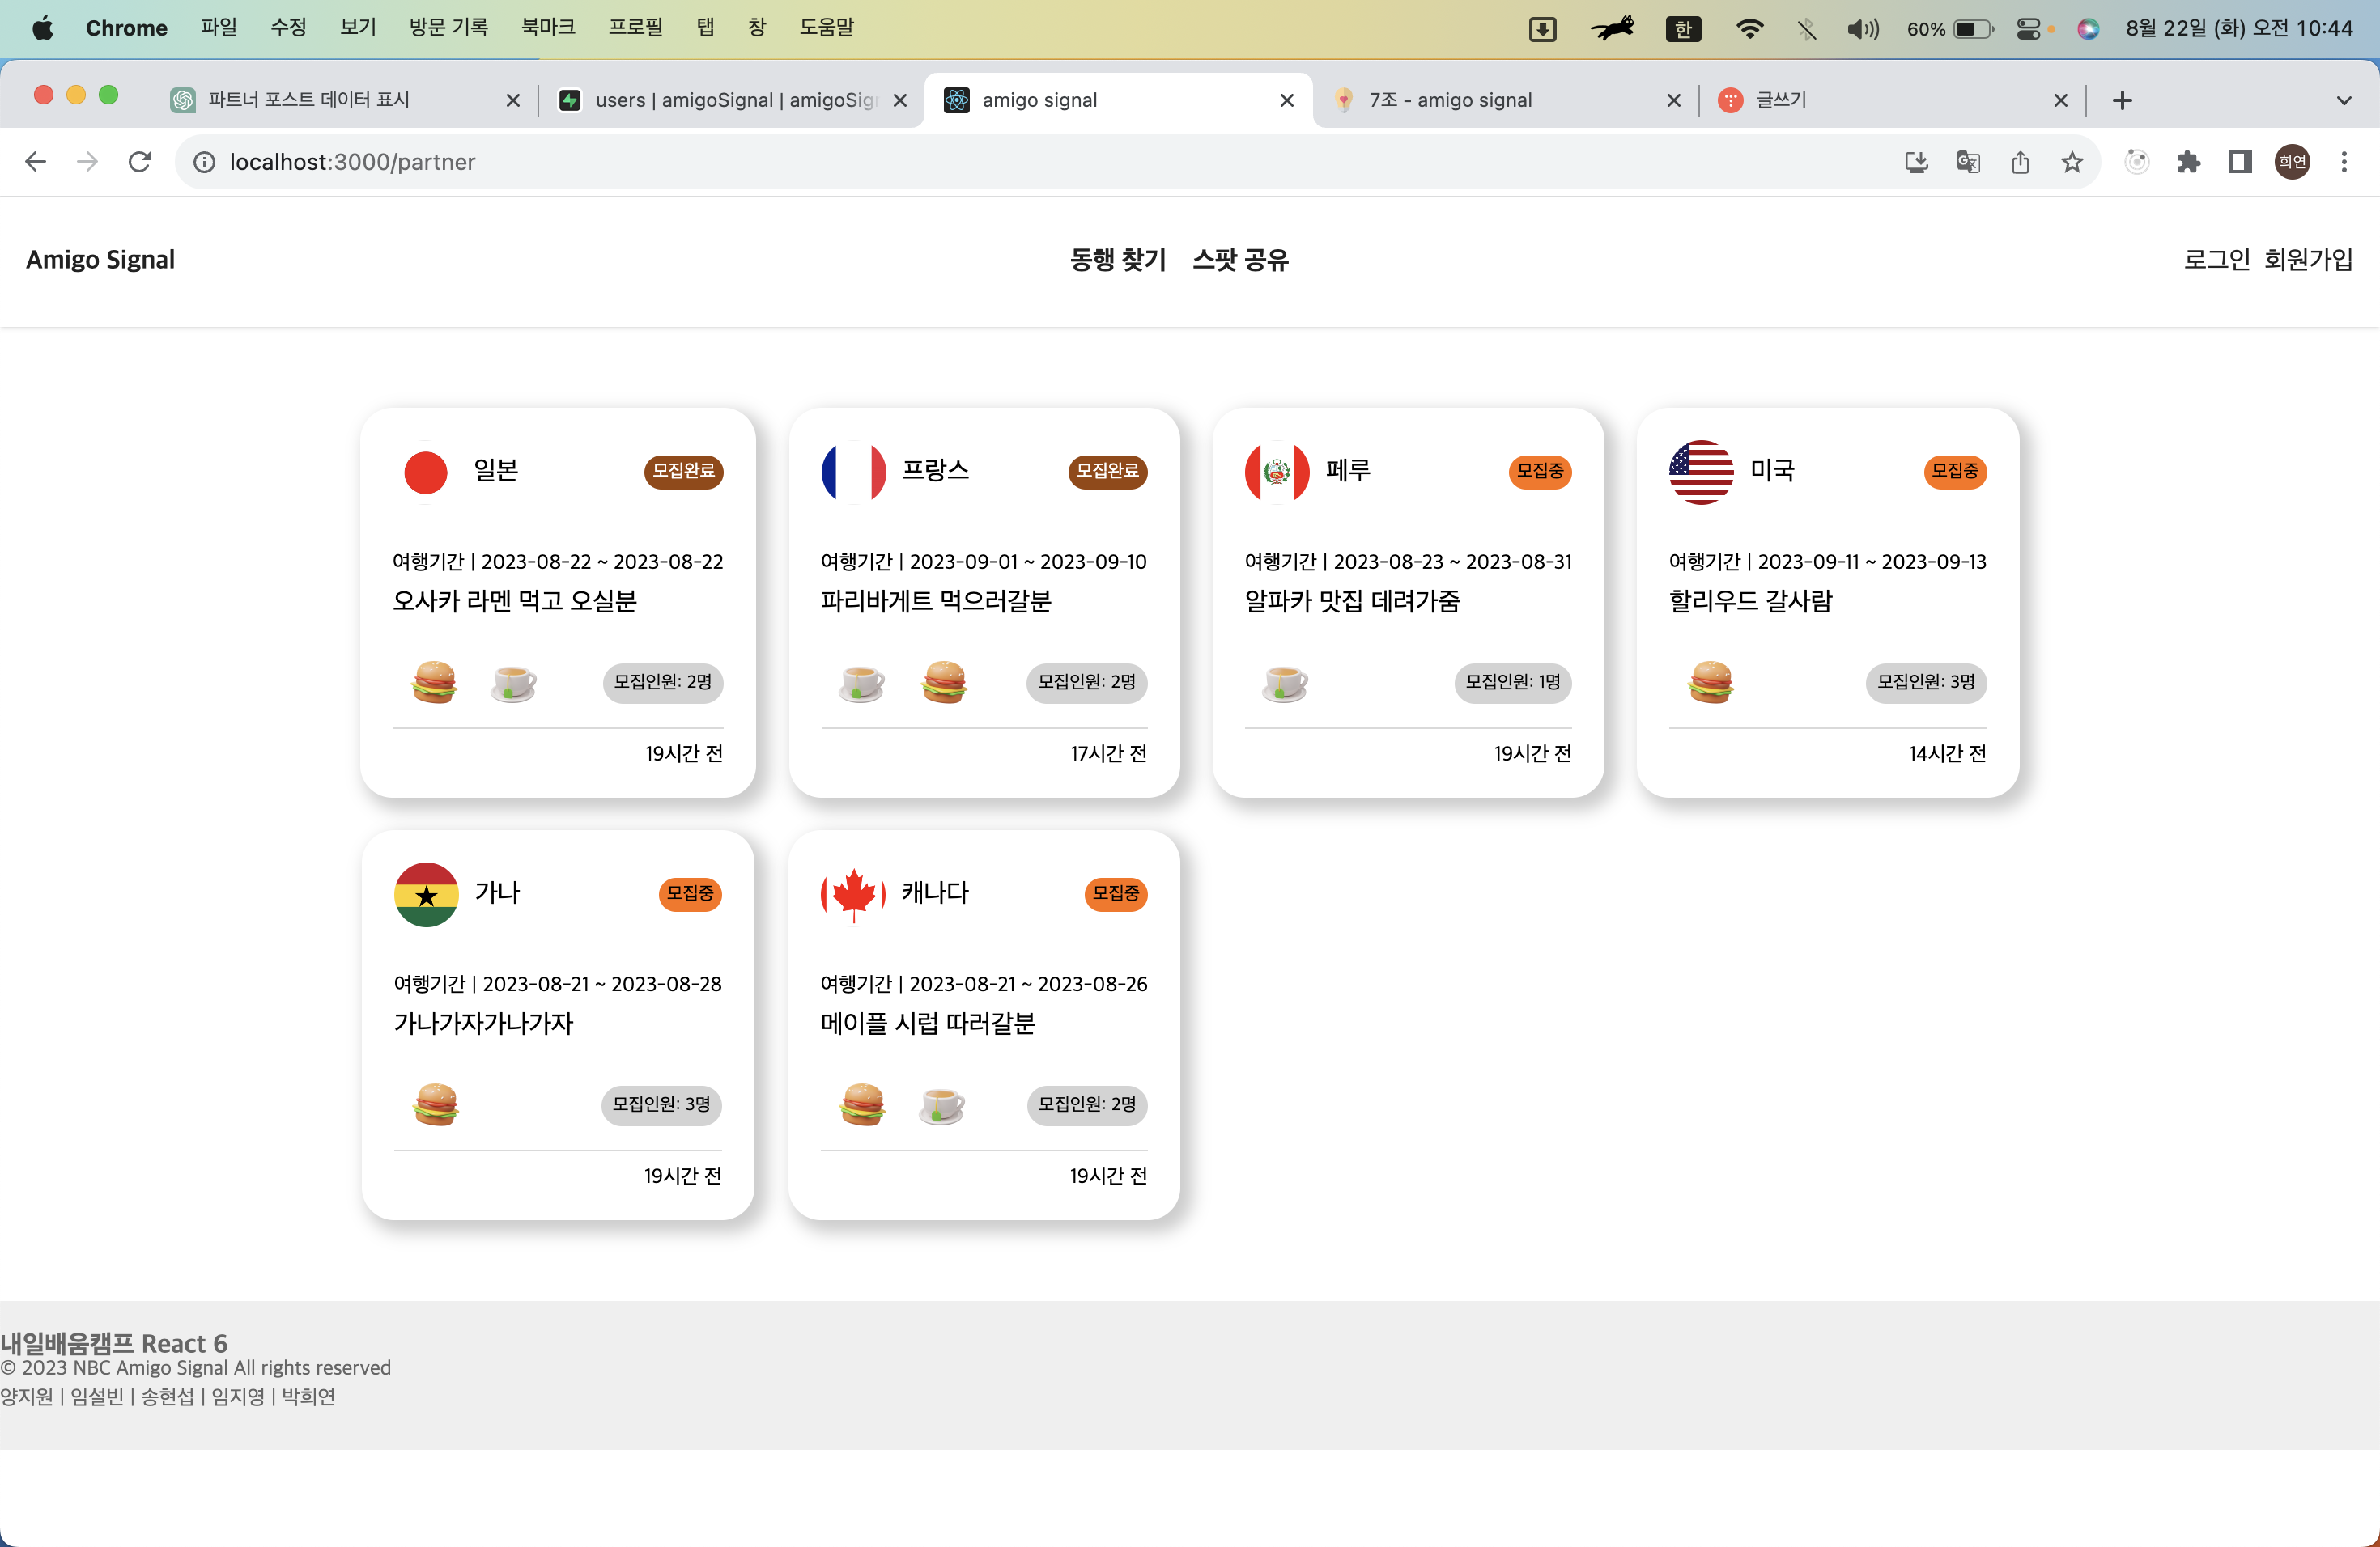Reload the localhost page
The height and width of the screenshot is (1547, 2380).
140,162
